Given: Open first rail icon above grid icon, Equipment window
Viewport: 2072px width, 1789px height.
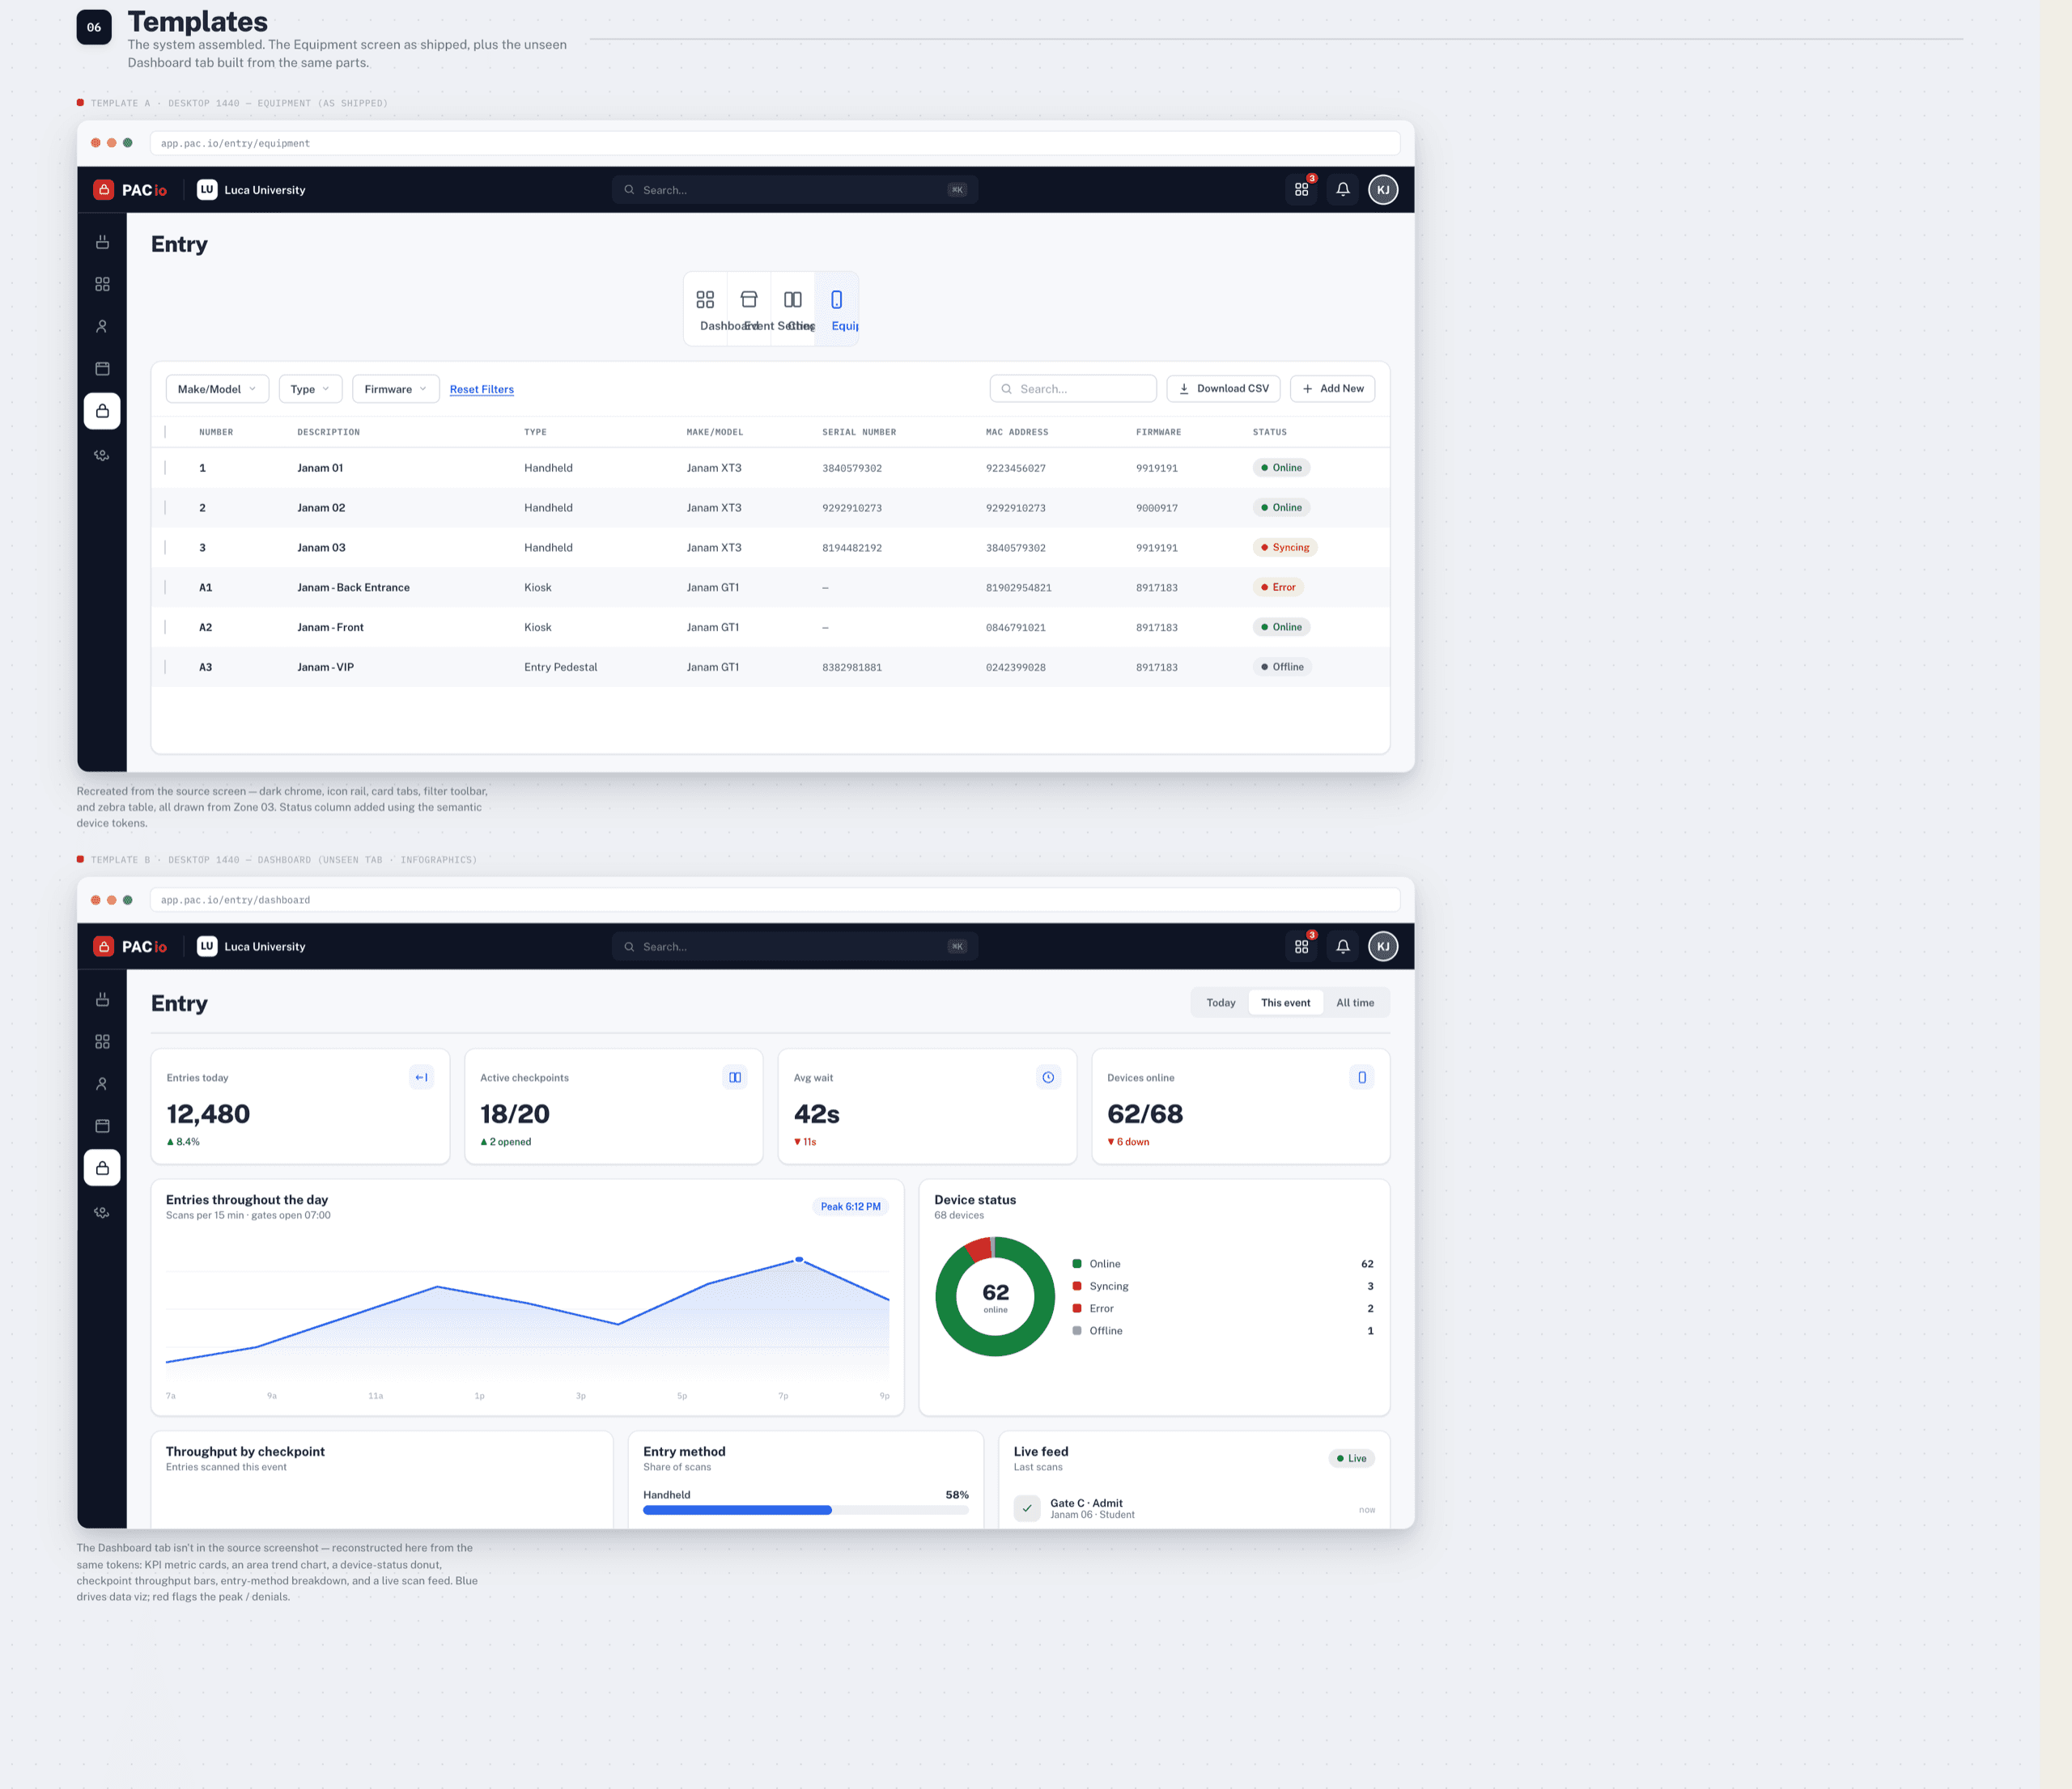Looking at the screenshot, I should [102, 242].
